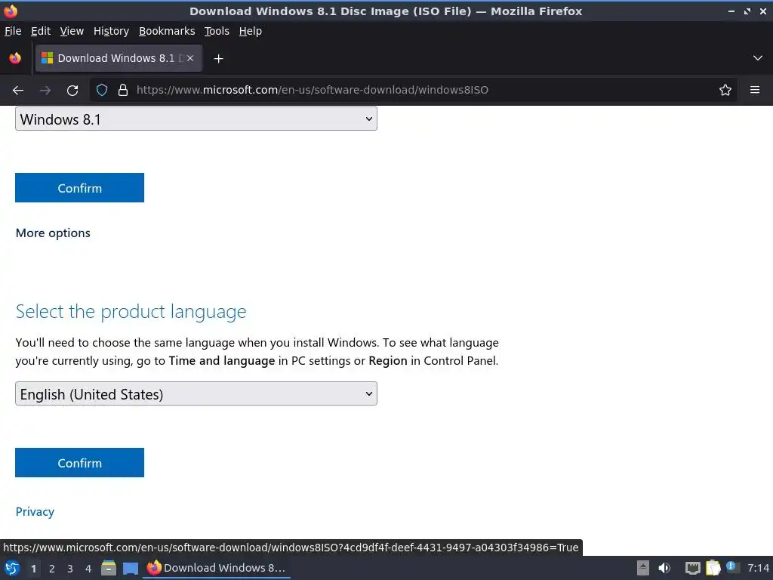Screen dimensions: 773x580
Task: Confirm the product language selection
Action: pyautogui.click(x=79, y=463)
